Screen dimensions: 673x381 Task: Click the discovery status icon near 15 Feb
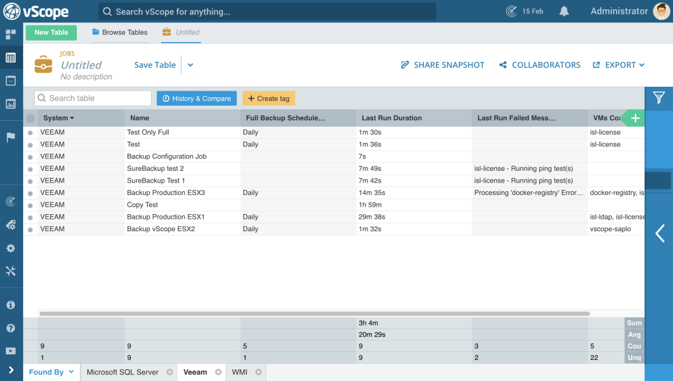[511, 11]
